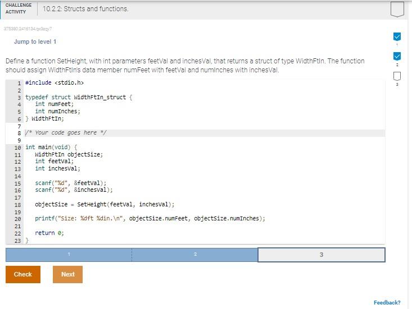Select the level 3 unchecked indicator
Image resolution: width=412 pixels, height=309 pixels.
tap(397, 76)
